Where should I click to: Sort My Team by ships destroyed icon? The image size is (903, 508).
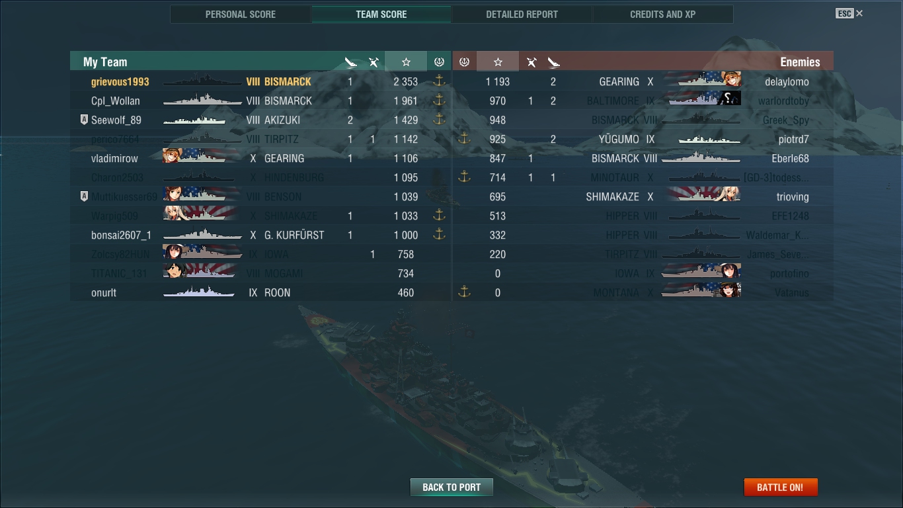(351, 62)
